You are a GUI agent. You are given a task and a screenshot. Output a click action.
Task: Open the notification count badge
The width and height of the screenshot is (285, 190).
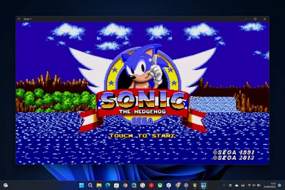coord(279,185)
